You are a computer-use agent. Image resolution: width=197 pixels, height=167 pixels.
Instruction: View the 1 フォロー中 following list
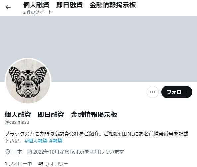pos(18,164)
